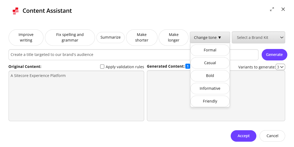Enable Apply validation rules checkbox
The image size is (294, 147).
pos(102,67)
